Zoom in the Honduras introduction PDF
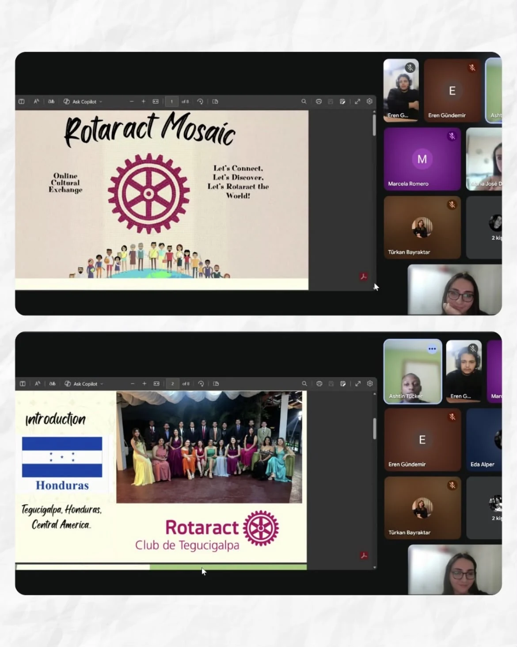517x647 pixels. pos(144,383)
